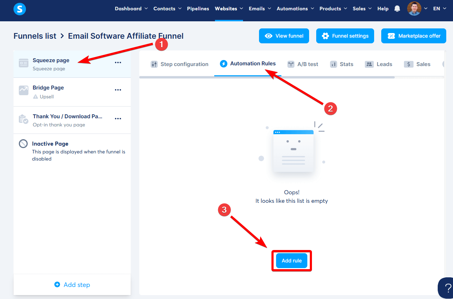
Task: Expand the Websites dropdown
Action: coord(229,9)
